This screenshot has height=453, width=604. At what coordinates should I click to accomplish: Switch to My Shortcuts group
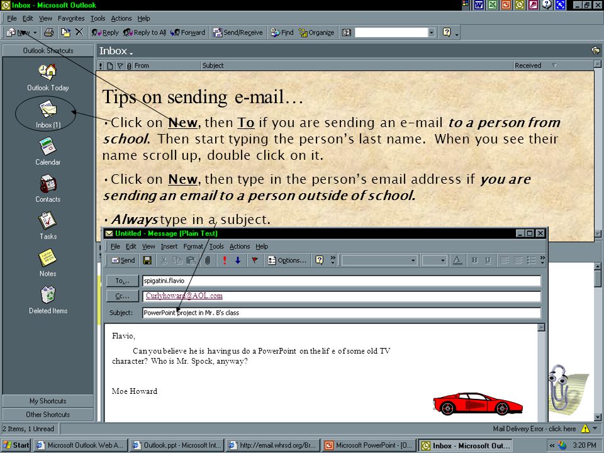coord(48,401)
